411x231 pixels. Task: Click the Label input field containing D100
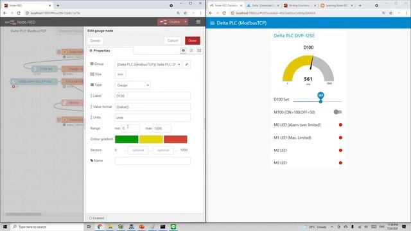pyautogui.click(x=153, y=96)
